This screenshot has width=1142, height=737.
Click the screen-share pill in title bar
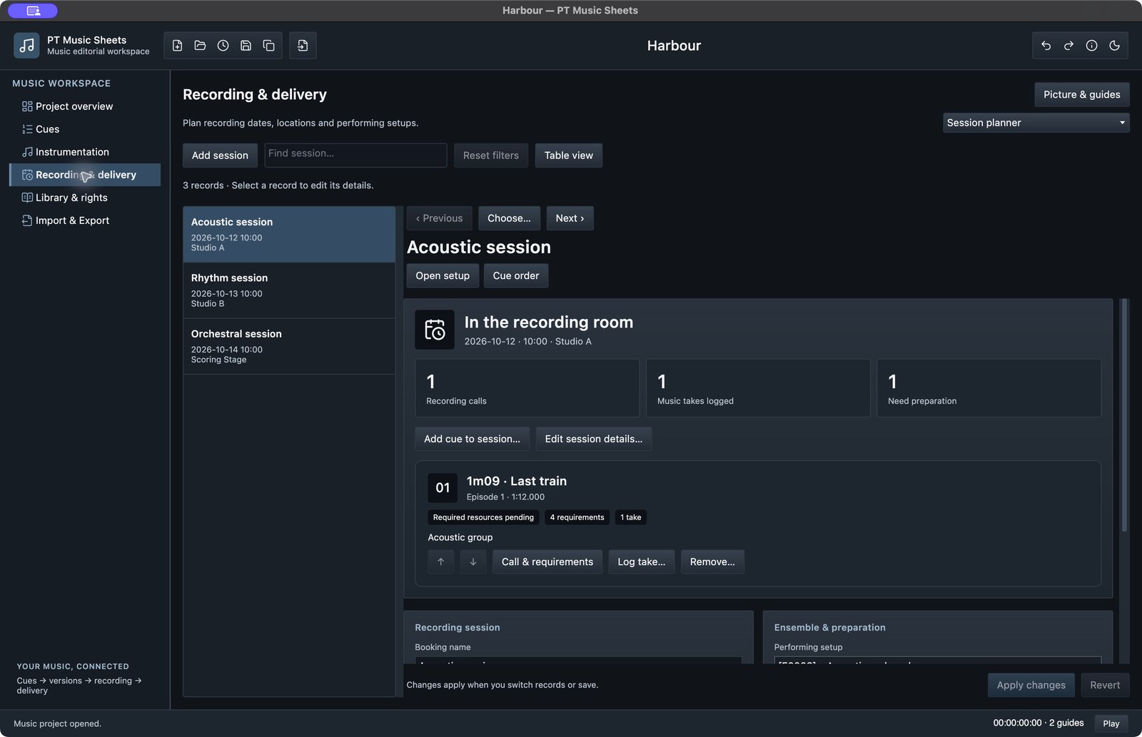(x=33, y=11)
